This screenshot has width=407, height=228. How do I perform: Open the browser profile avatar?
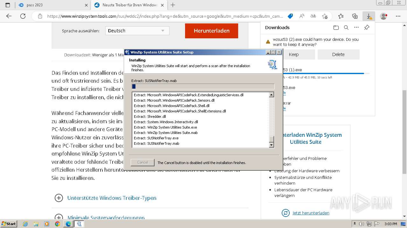click(x=384, y=16)
